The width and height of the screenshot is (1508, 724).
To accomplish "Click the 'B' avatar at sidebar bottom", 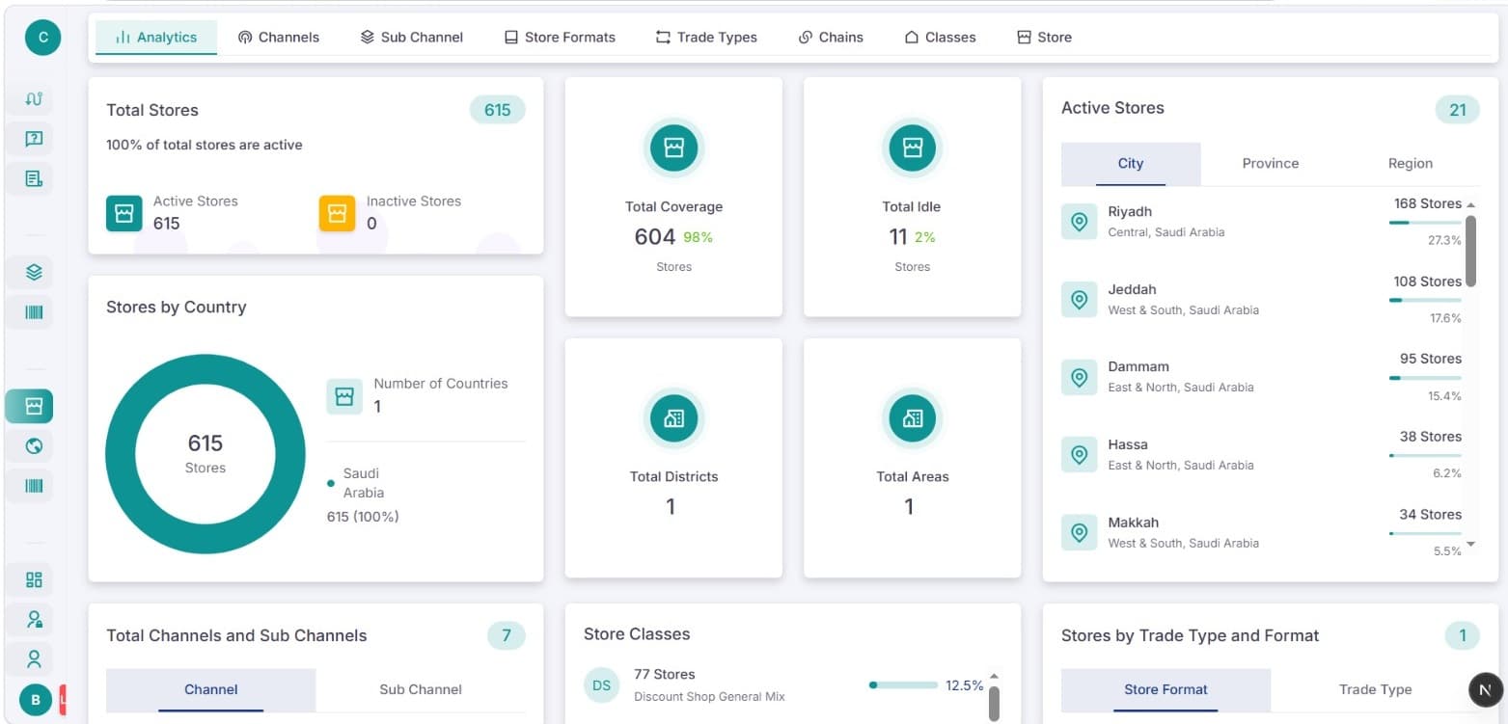I will pos(36,700).
